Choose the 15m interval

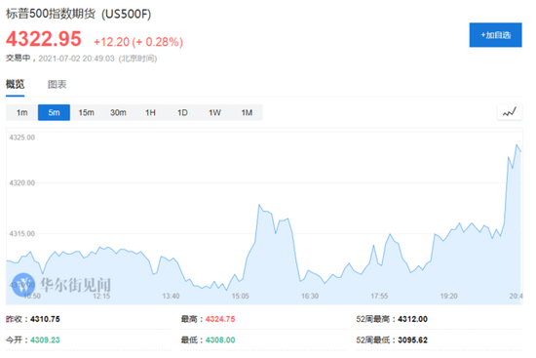[86, 112]
